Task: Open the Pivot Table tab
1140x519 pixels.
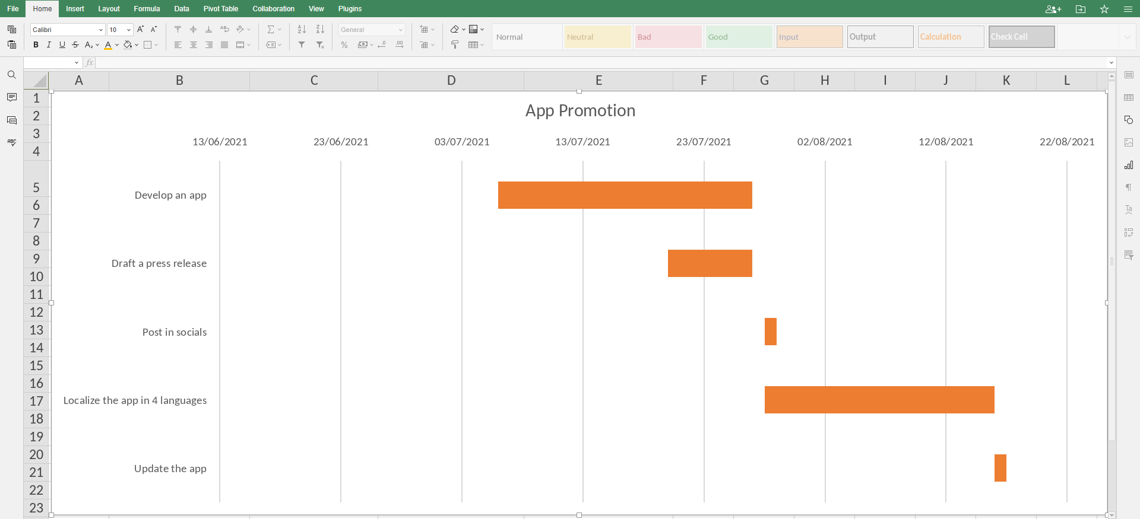Action: pos(220,9)
